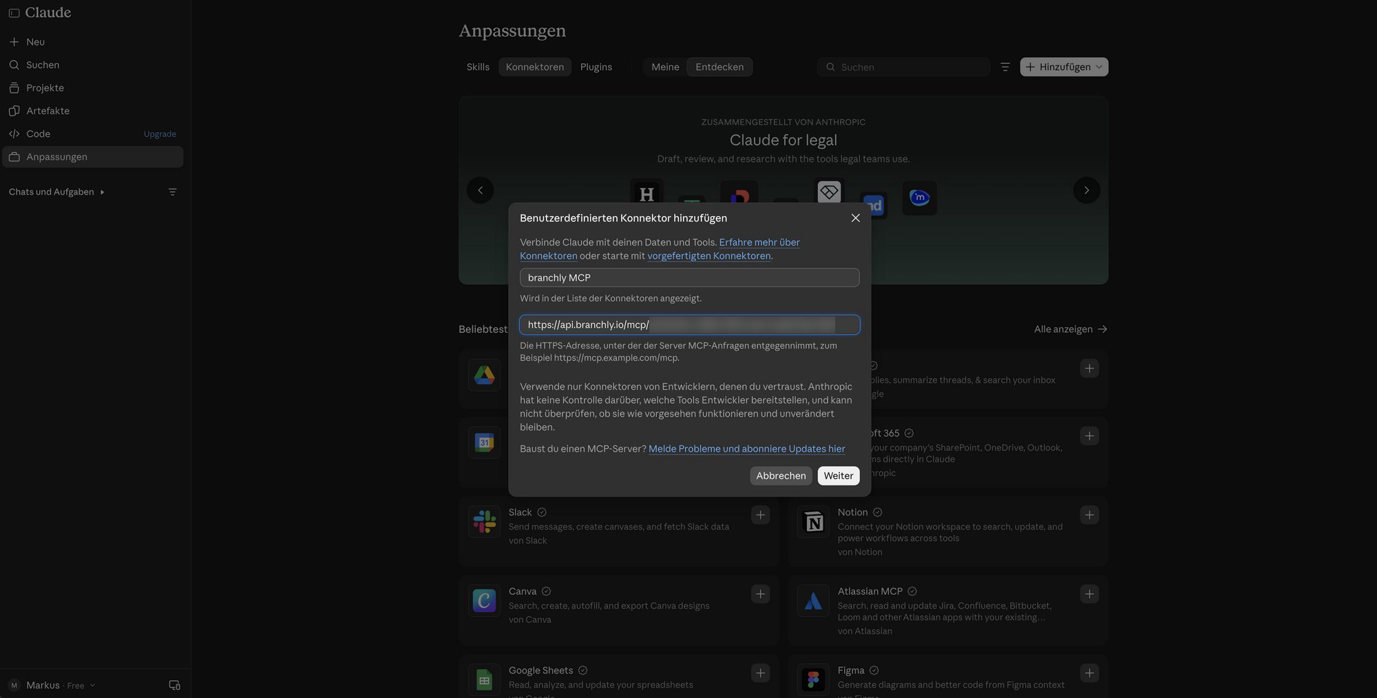
Task: Add the Canva connector
Action: click(x=760, y=594)
